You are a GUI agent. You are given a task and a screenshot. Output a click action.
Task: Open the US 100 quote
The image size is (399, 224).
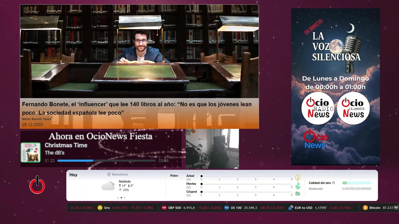(253, 208)
